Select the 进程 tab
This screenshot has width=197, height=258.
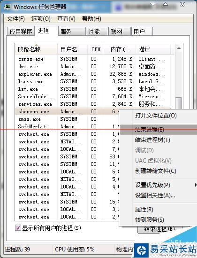tap(46, 31)
